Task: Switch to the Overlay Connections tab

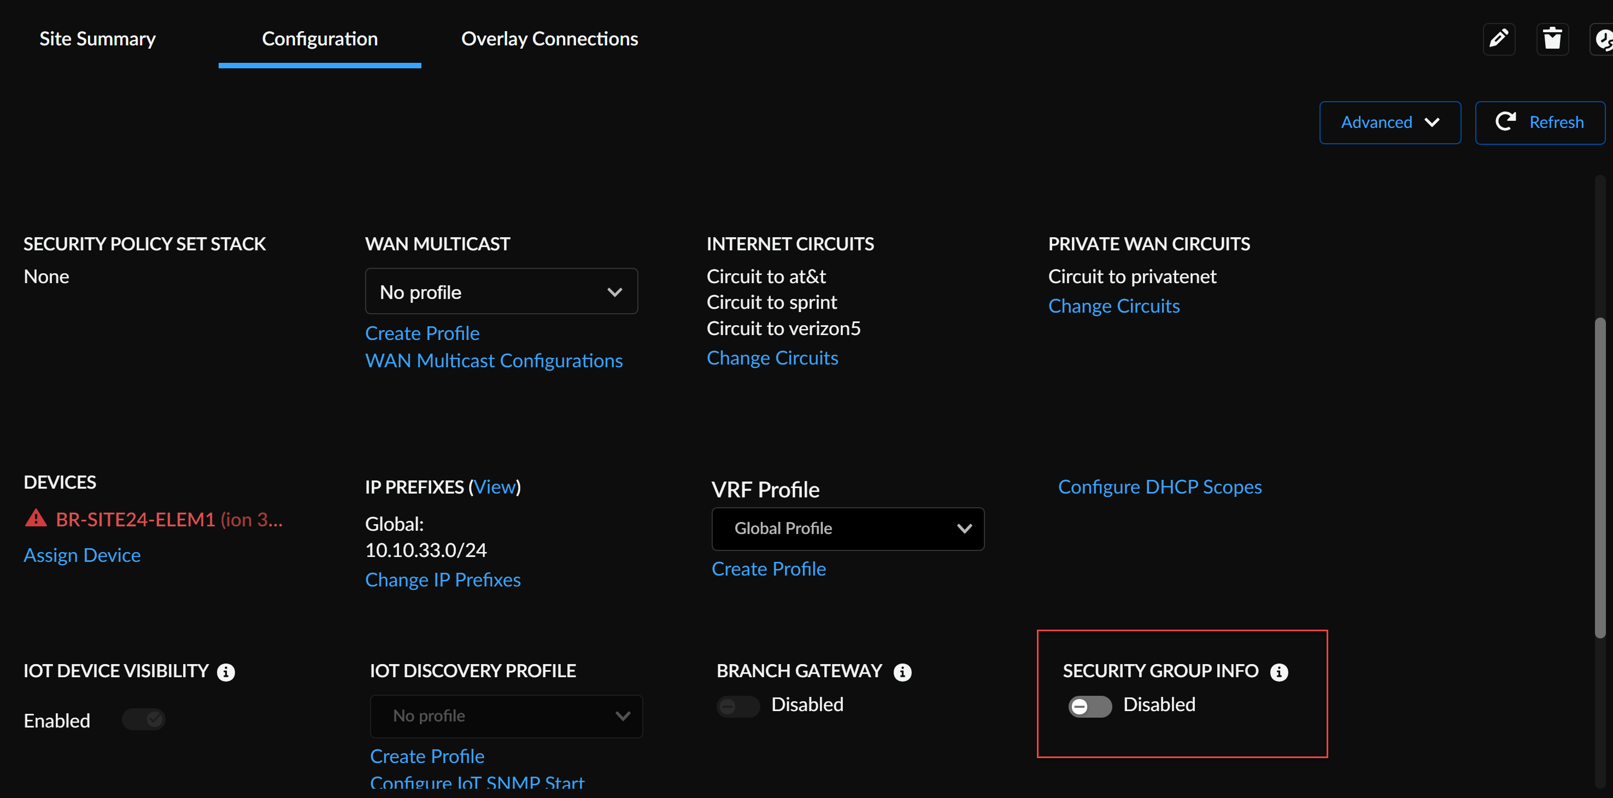Action: pyautogui.click(x=549, y=39)
